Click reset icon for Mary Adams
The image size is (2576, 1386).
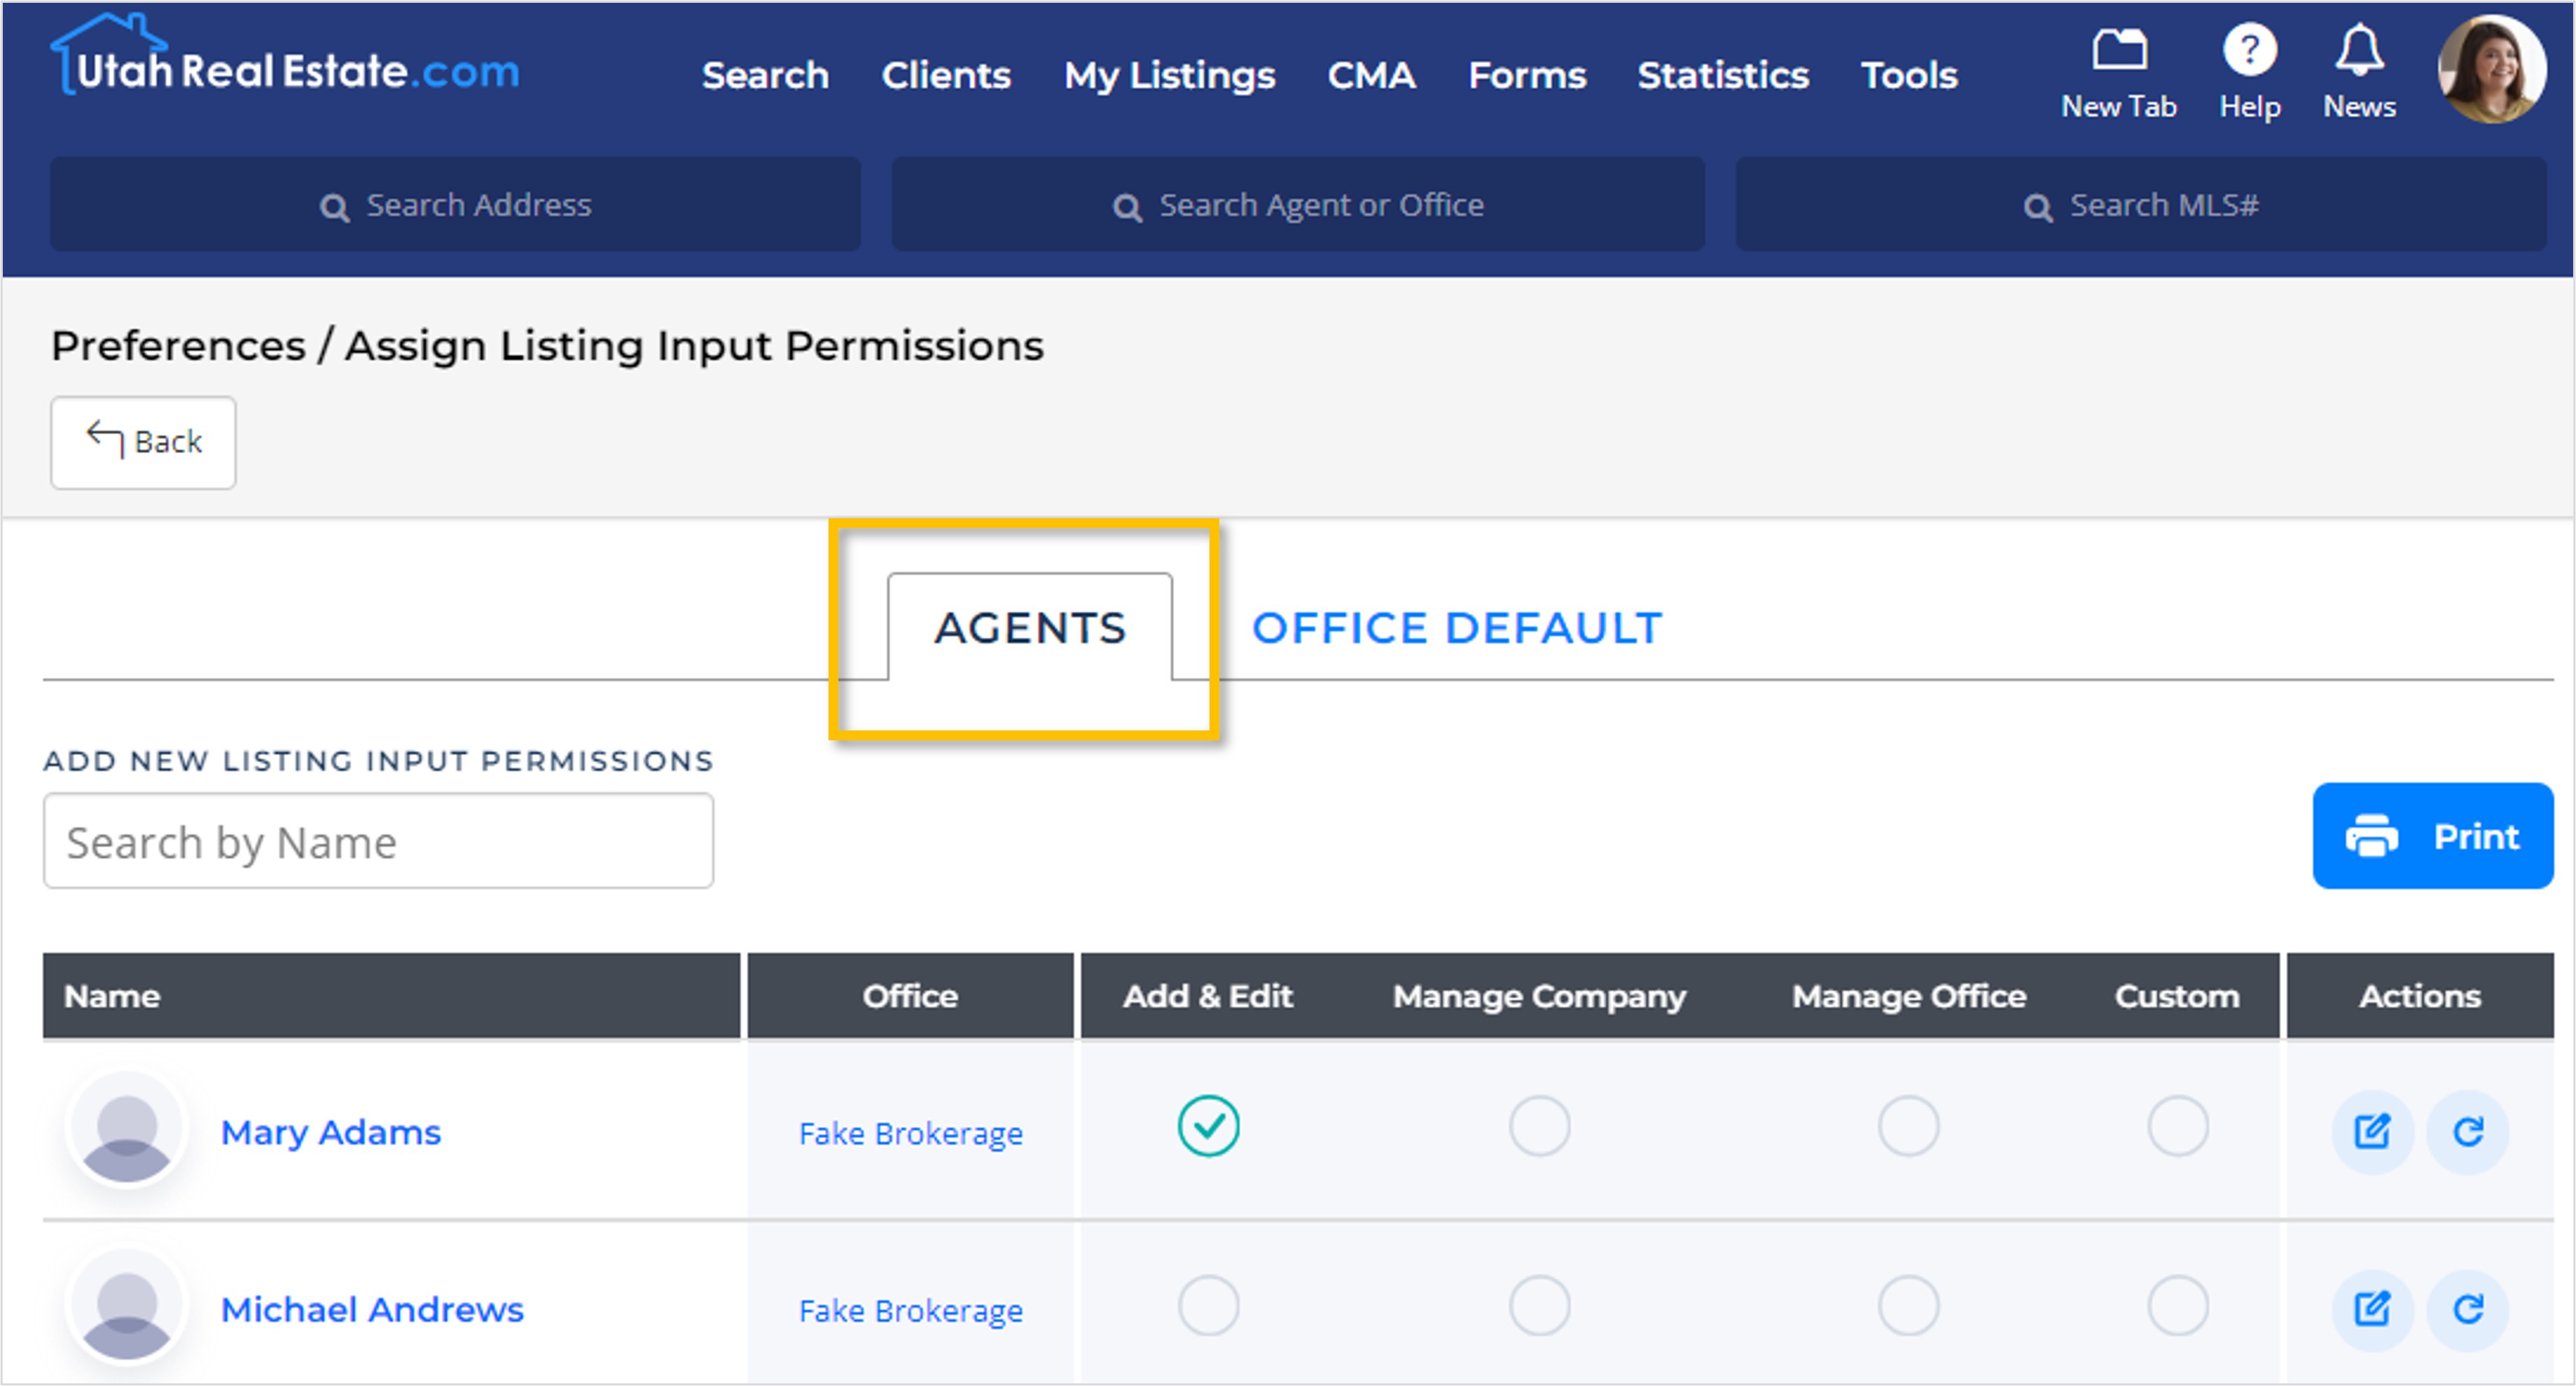coord(2468,1131)
